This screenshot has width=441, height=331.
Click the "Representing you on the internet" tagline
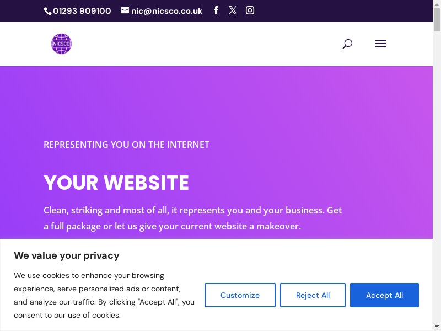pyautogui.click(x=126, y=145)
